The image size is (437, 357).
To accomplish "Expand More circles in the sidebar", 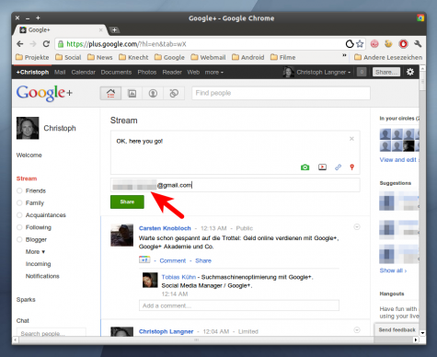I will [x=35, y=251].
